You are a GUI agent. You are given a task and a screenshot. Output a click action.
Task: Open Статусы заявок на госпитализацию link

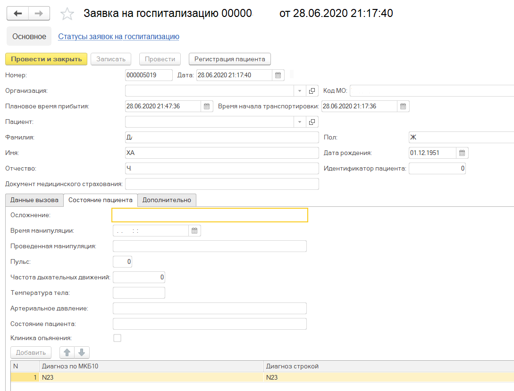118,37
